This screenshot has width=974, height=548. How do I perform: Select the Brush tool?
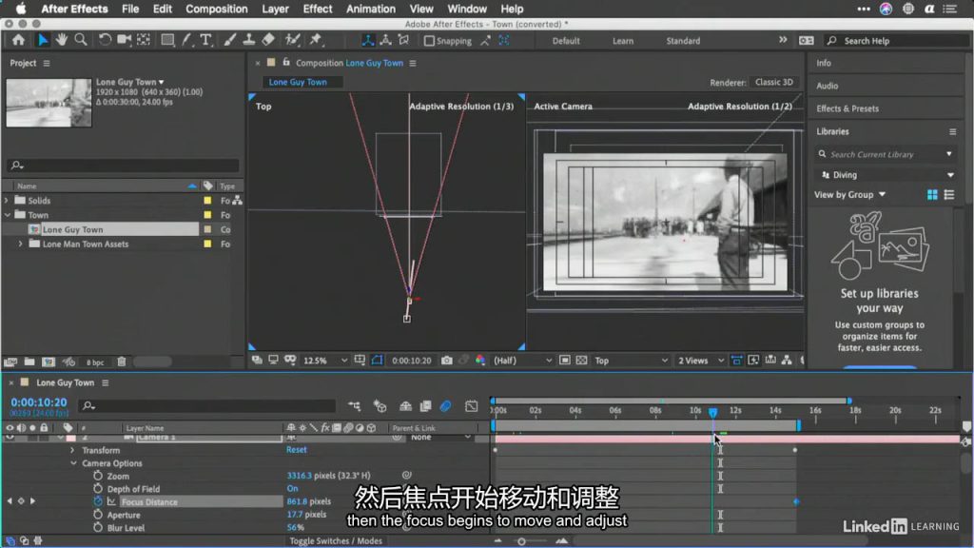tap(230, 40)
